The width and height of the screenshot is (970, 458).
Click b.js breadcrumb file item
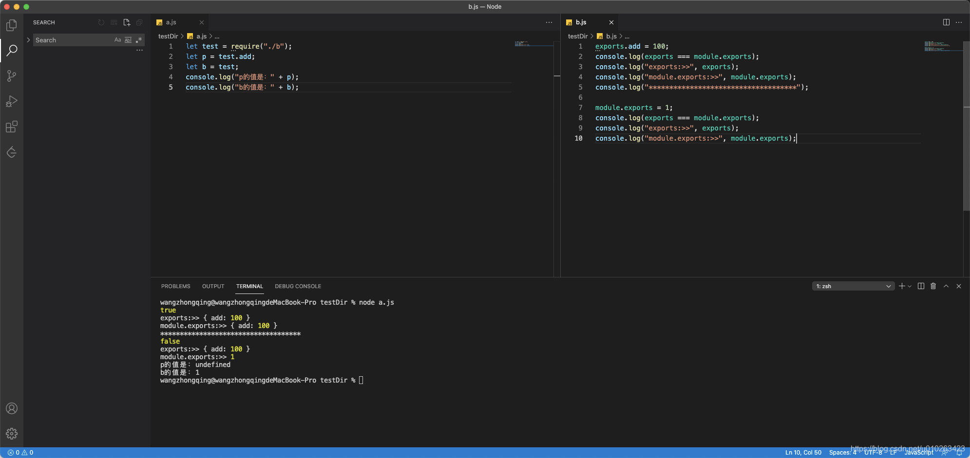click(607, 36)
